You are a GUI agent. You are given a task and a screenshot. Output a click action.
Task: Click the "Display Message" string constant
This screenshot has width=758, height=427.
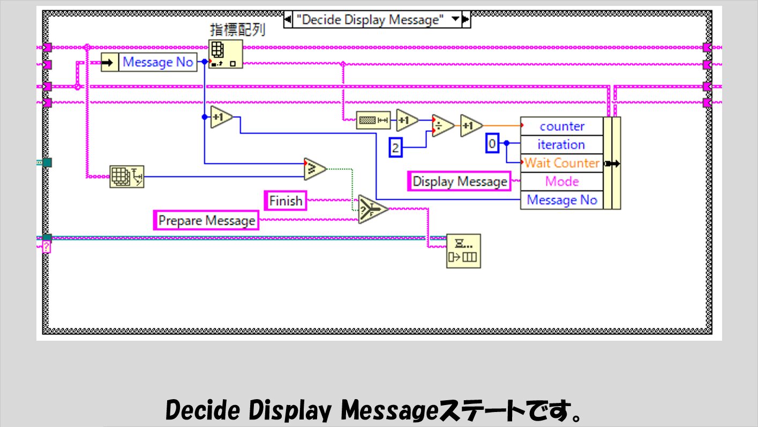(460, 182)
